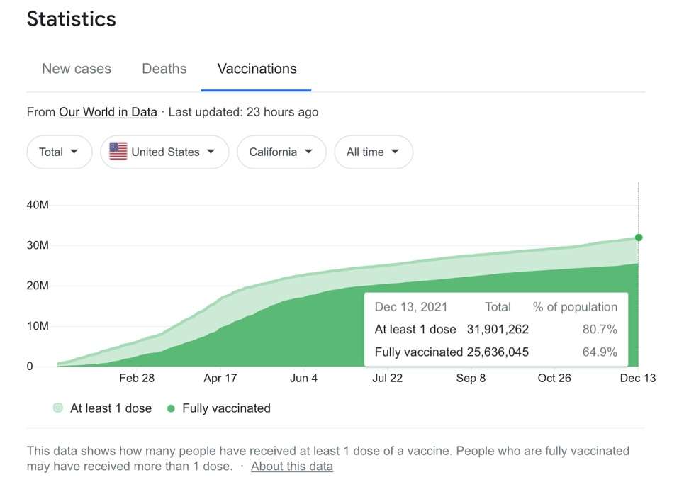Viewport: 684px width, 497px height.
Task: Click the 'Fully vaccinated' legend label
Action: tap(226, 408)
